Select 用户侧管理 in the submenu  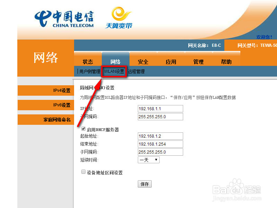click(x=90, y=71)
